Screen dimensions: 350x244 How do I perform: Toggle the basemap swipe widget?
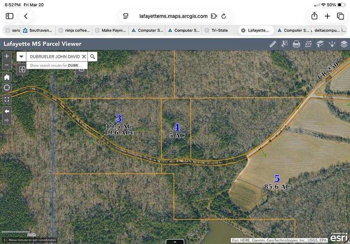tap(22, 69)
